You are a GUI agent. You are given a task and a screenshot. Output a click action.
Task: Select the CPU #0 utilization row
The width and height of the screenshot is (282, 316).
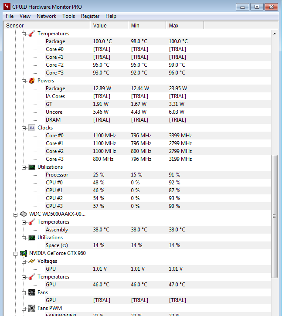[x=157, y=183]
